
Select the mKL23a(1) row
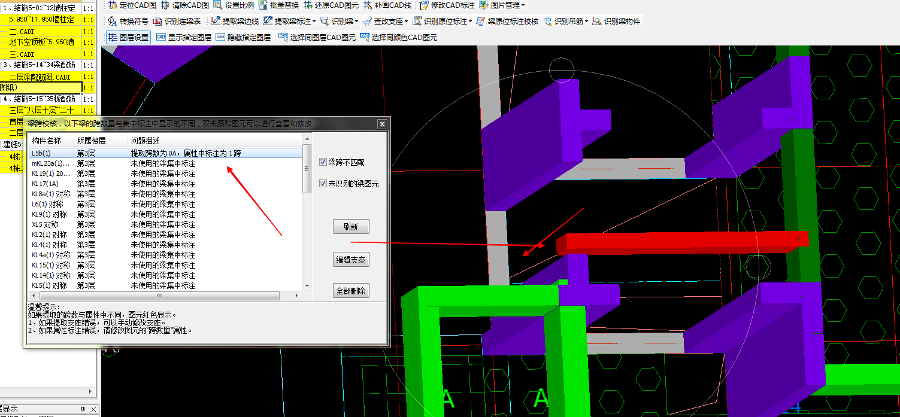[x=166, y=163]
